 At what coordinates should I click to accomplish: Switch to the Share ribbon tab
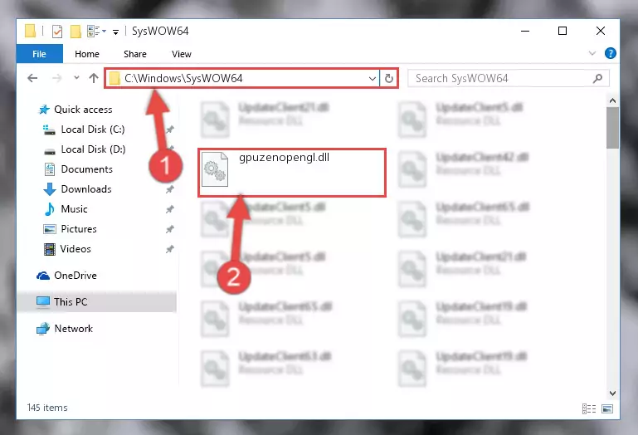[135, 54]
